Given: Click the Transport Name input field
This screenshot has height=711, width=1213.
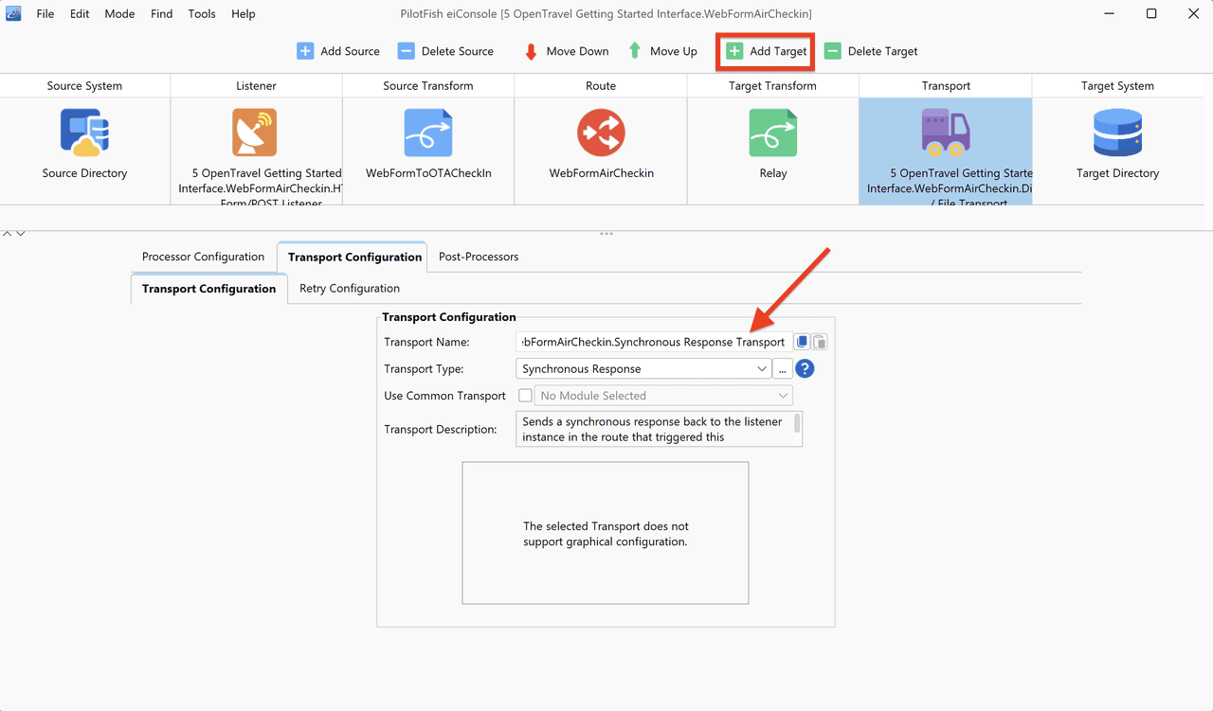Looking at the screenshot, I should (656, 342).
